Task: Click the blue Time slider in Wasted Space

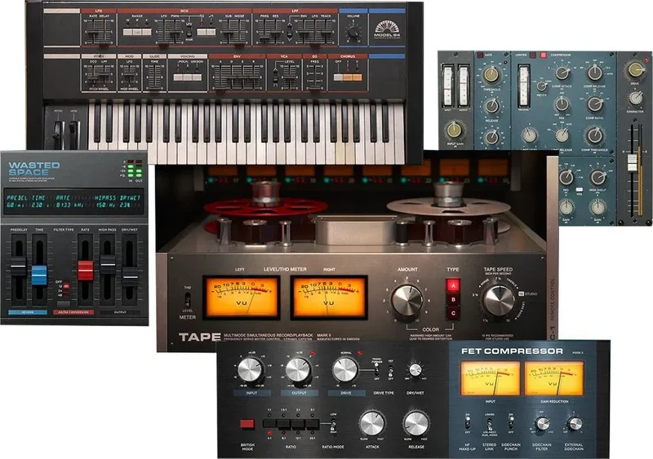Action: [39, 275]
